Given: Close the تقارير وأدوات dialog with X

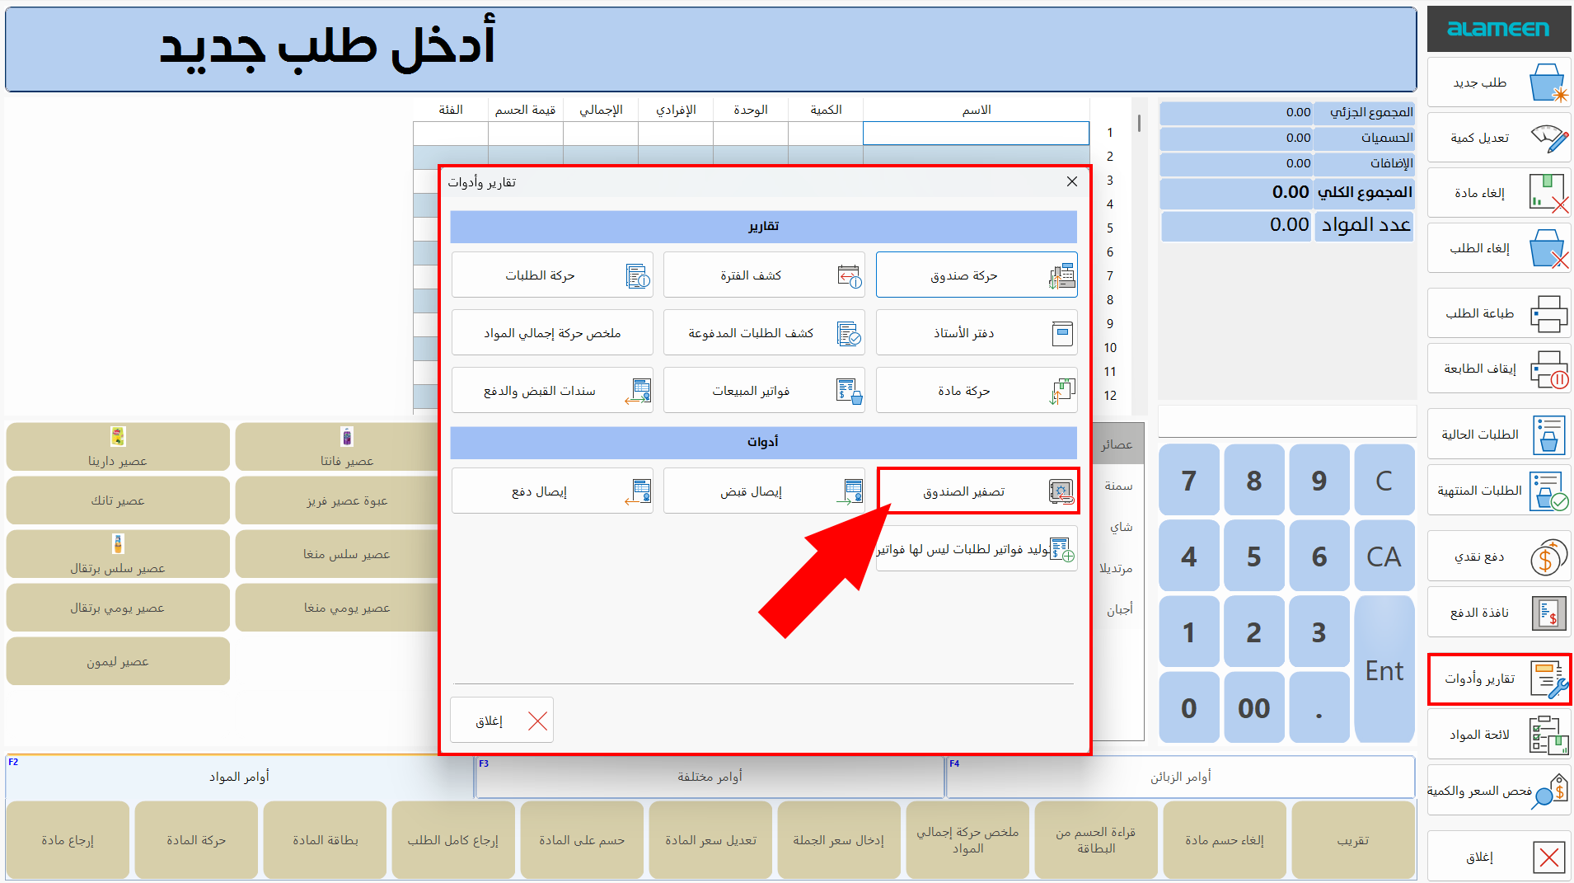Looking at the screenshot, I should (1071, 181).
